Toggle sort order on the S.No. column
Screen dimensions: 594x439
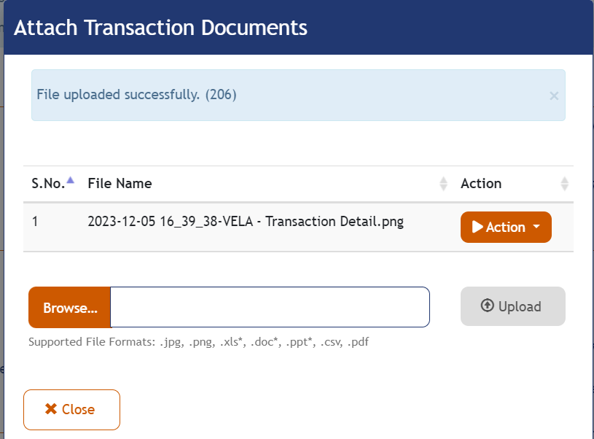(x=50, y=184)
